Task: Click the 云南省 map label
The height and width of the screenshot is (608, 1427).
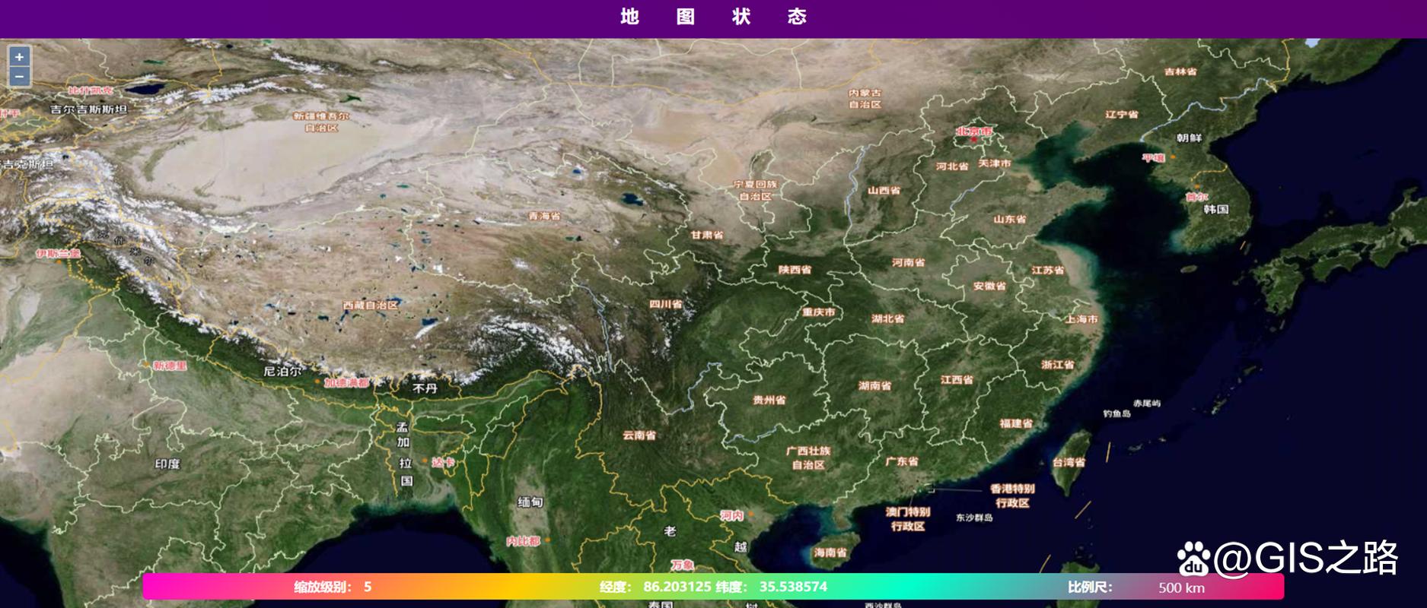Action: 639,435
